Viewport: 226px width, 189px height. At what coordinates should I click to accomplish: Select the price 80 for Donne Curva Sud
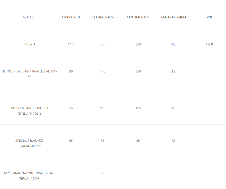[x=71, y=71]
